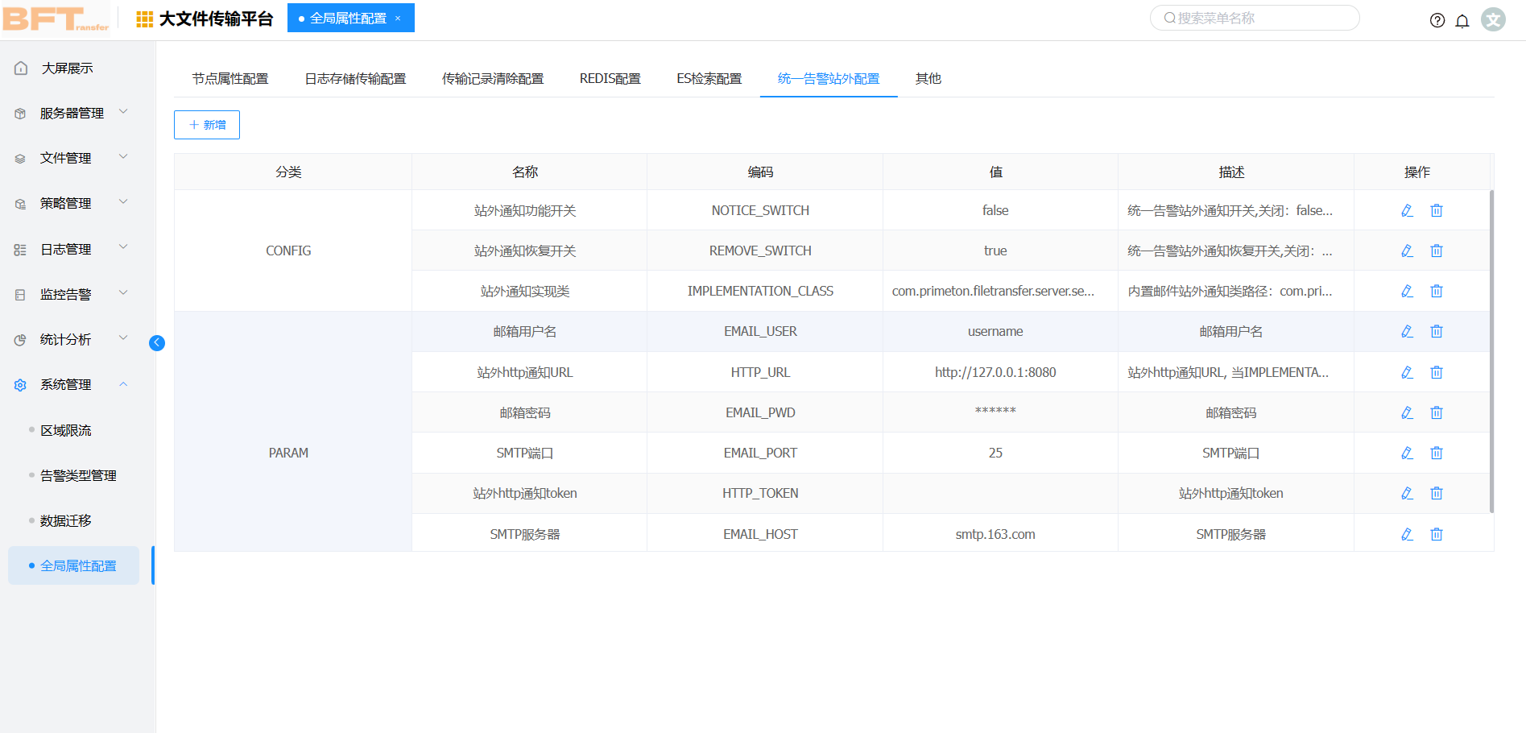Open the app grid menu icon

145,19
